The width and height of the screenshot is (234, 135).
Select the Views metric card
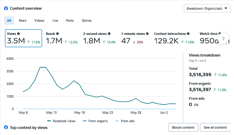click(23, 38)
